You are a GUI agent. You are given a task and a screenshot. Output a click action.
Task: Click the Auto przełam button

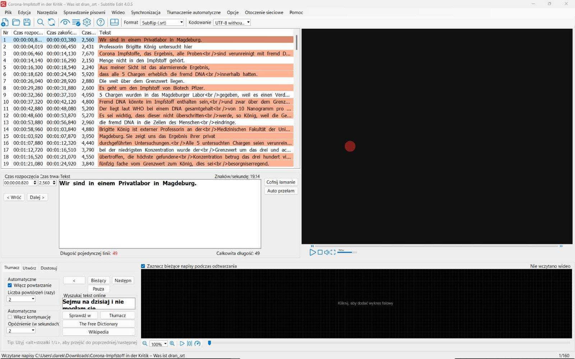click(281, 191)
